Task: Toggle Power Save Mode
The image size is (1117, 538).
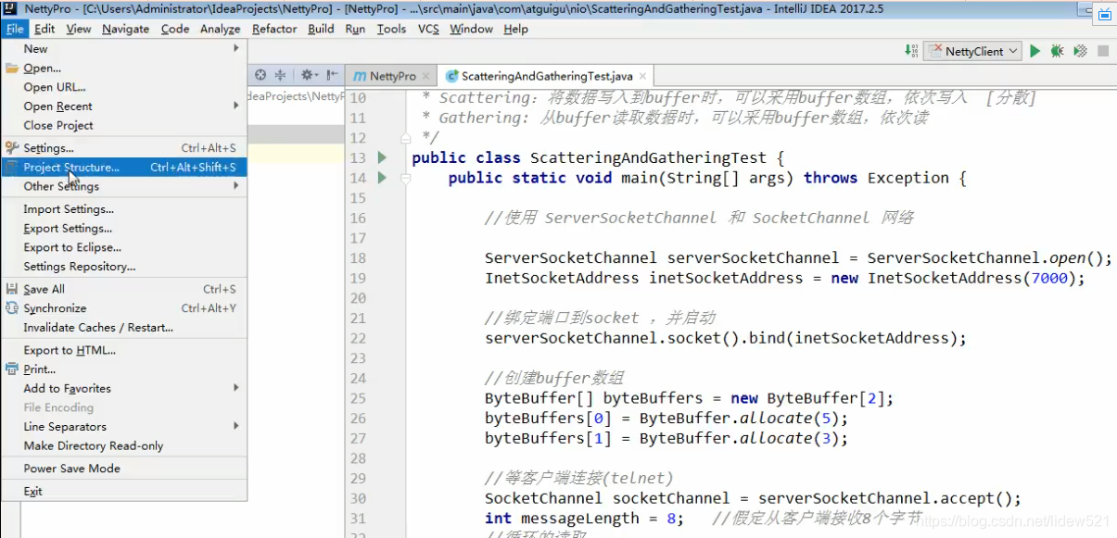Action: (124, 469)
